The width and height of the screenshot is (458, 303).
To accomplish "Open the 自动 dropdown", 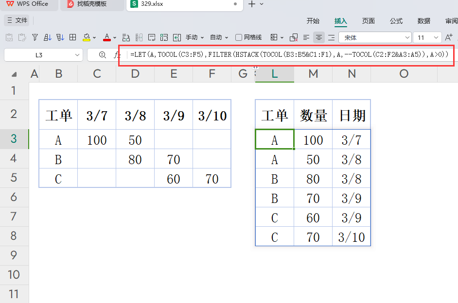I will (219, 37).
